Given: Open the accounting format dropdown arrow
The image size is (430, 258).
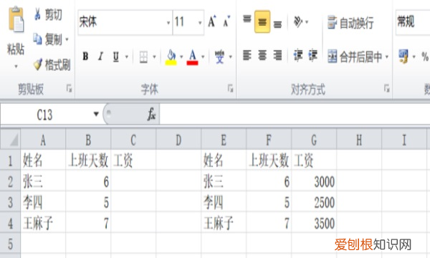Looking at the screenshot, I should [x=414, y=57].
